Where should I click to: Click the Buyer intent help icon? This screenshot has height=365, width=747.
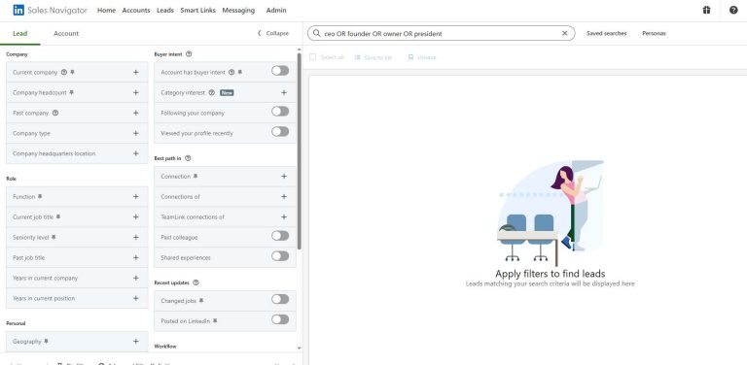tap(189, 54)
